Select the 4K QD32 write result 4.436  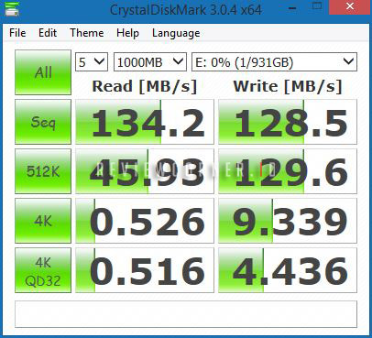coord(288,270)
